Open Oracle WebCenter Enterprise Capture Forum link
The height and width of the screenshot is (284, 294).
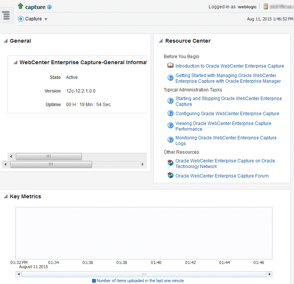coord(222,176)
